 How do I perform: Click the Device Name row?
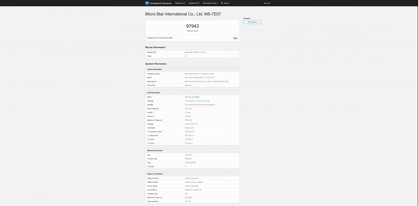coord(192,190)
